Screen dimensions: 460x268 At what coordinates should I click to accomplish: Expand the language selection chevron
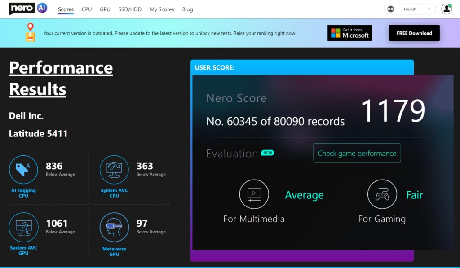click(x=429, y=9)
